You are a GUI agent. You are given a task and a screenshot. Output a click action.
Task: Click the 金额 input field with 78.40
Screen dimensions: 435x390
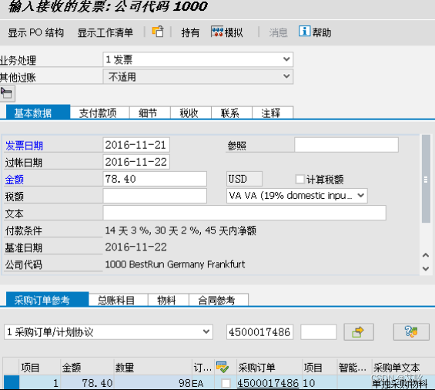pyautogui.click(x=155, y=179)
